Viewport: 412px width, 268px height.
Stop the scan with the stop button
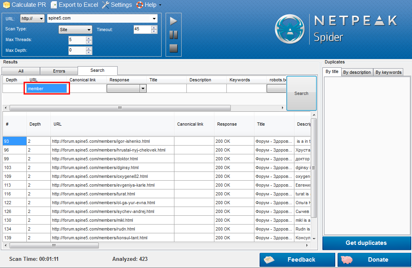coord(174,48)
